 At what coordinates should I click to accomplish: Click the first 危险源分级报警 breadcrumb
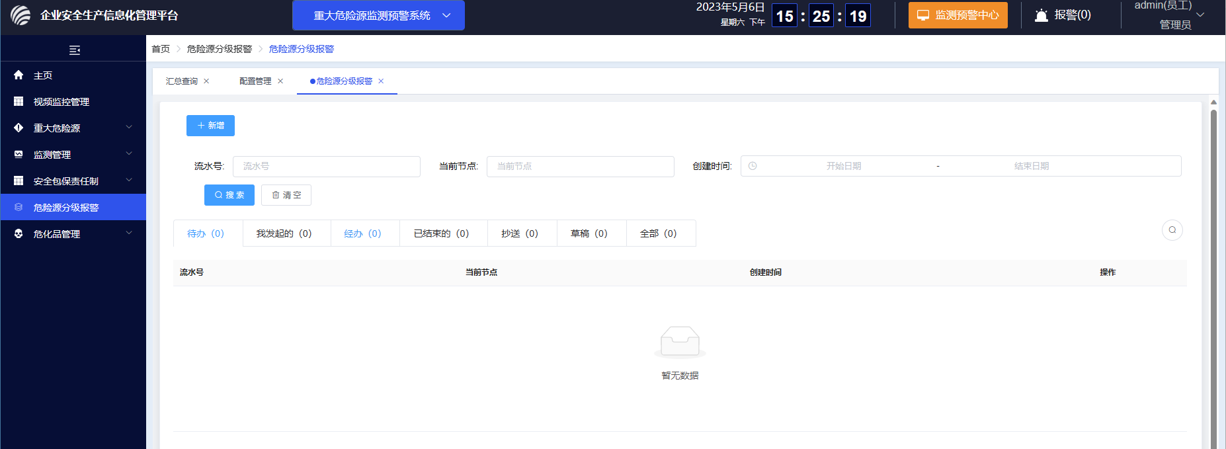[220, 49]
